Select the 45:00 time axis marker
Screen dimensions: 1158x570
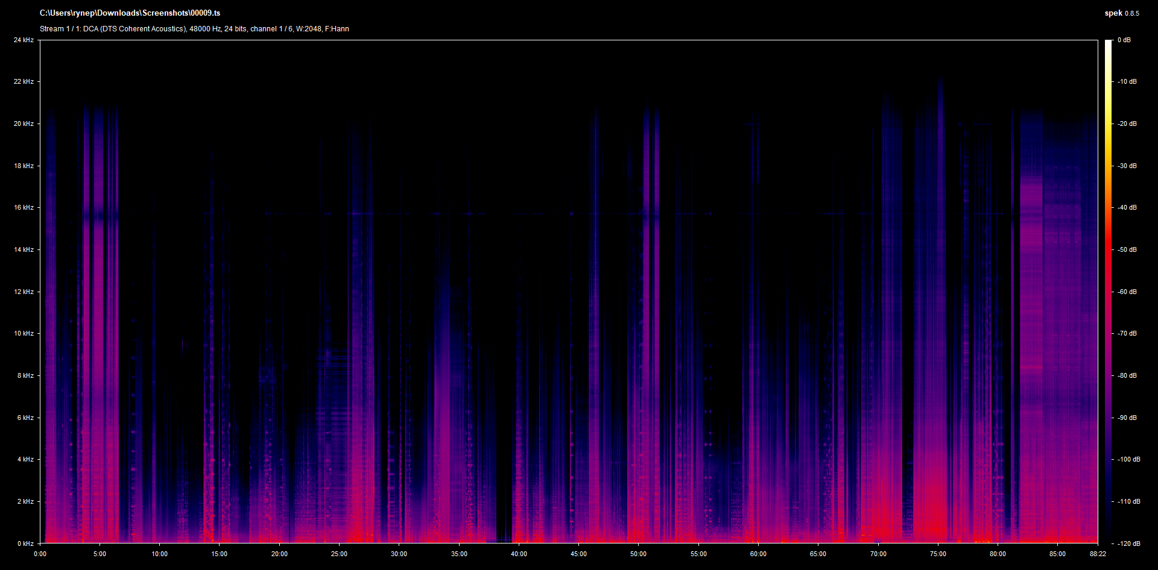click(x=578, y=554)
